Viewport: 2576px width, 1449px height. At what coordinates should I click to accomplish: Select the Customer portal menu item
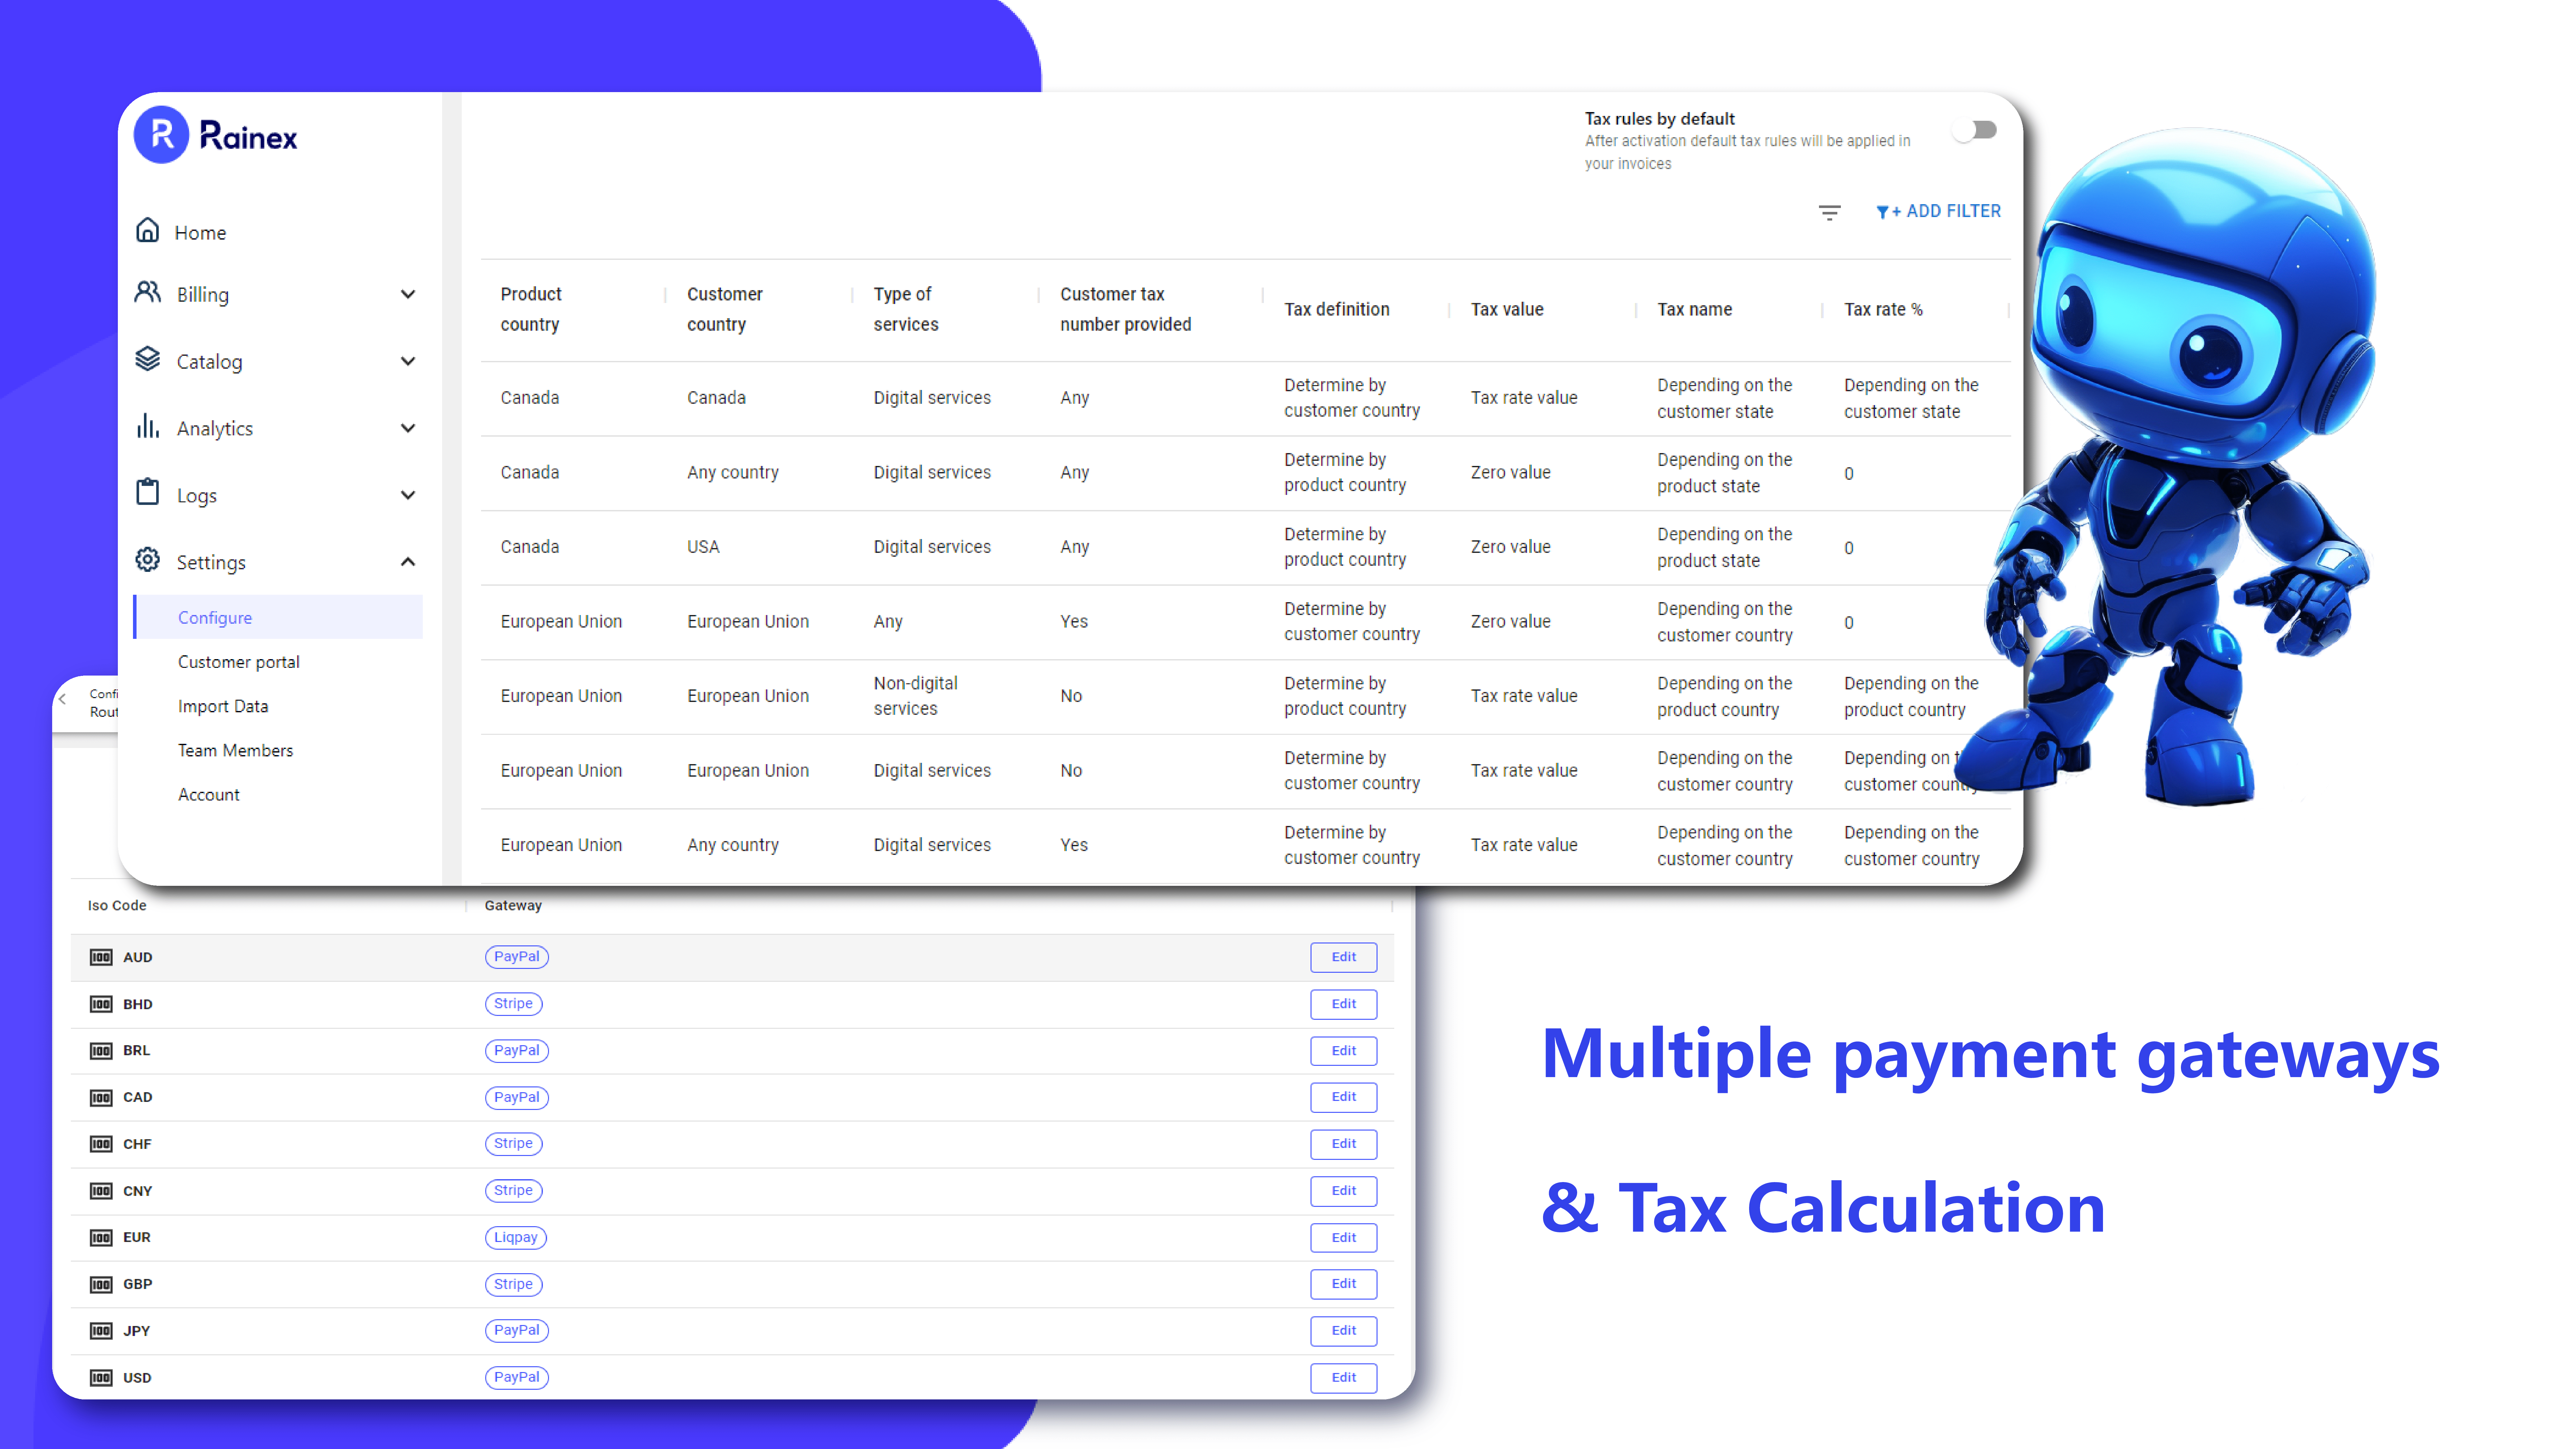(237, 662)
